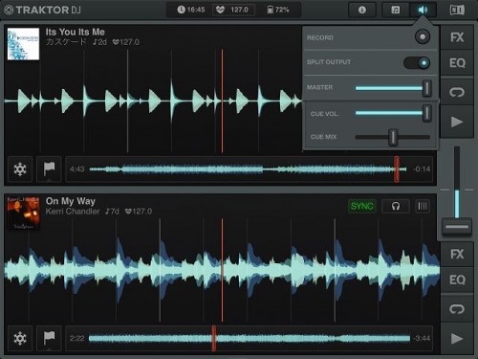Click the top deck remaining time -0:14
Image resolution: width=478 pixels, height=359 pixels.
[422, 169]
